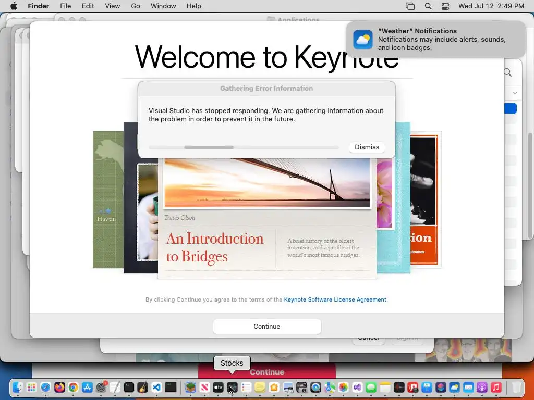Open TextEdit in the dock

(x=115, y=387)
